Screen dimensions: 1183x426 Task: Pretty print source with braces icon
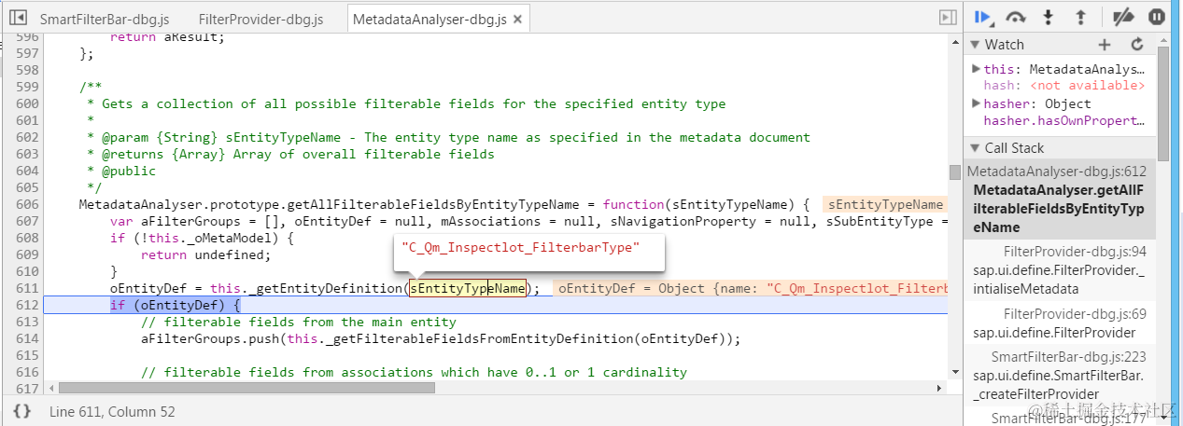(22, 411)
